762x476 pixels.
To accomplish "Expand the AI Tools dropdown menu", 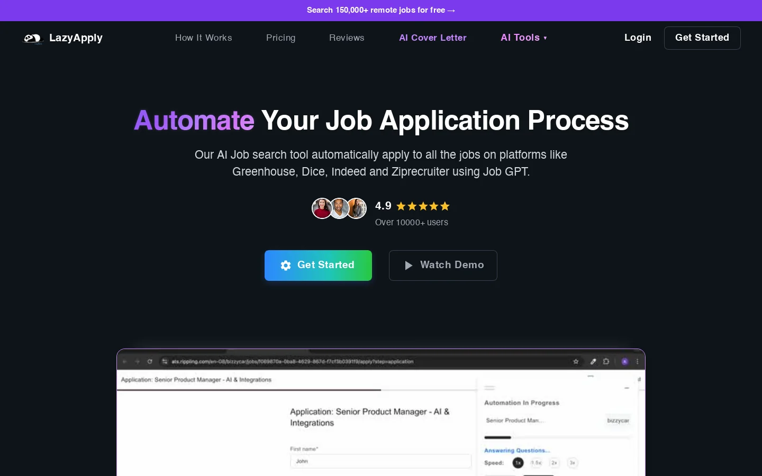I will pos(524,38).
